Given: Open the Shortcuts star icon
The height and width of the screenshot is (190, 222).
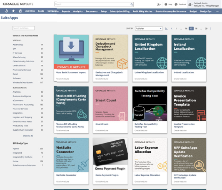Looking at the screenshot, I should 13,11.
